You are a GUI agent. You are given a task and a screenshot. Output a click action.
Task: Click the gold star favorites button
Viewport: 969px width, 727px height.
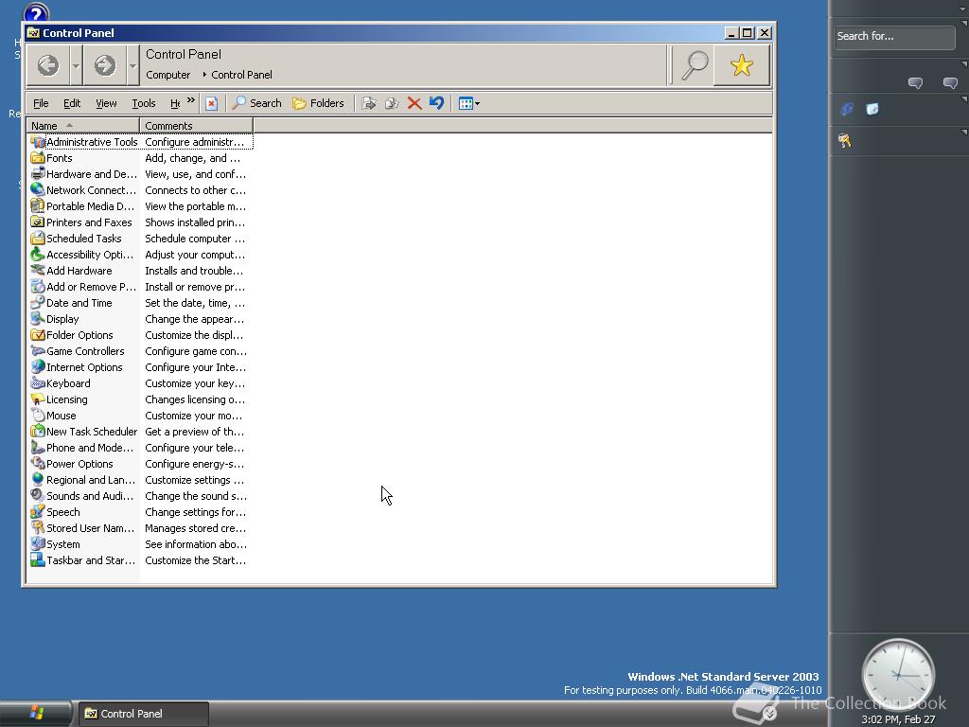click(x=742, y=65)
